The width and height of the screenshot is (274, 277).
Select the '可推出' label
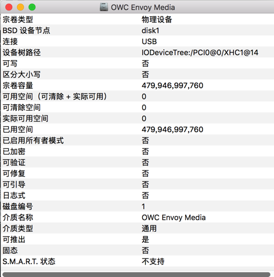14,240
